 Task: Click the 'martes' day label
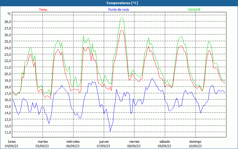[x=43, y=142]
